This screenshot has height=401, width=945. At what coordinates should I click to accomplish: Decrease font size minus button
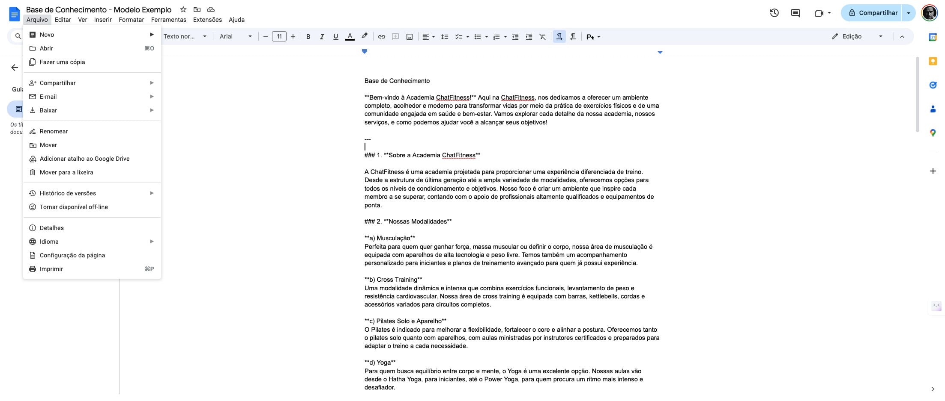tap(265, 37)
